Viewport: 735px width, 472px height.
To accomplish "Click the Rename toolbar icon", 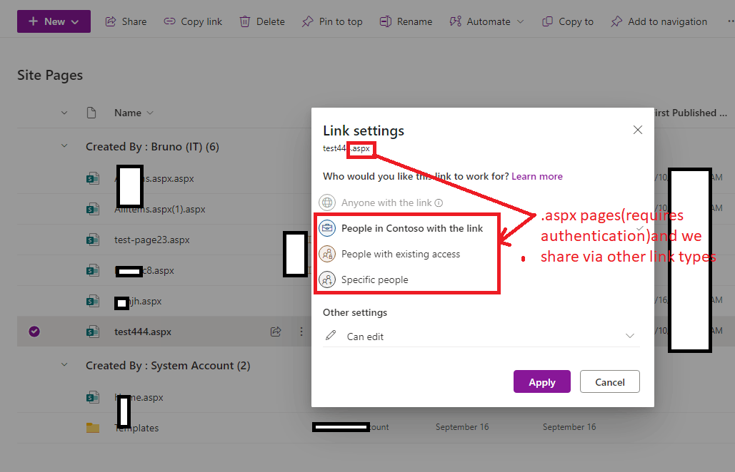I will (385, 21).
